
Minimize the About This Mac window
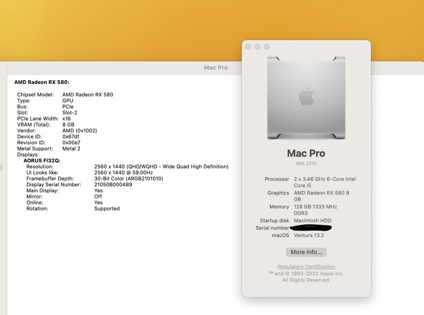(257, 47)
